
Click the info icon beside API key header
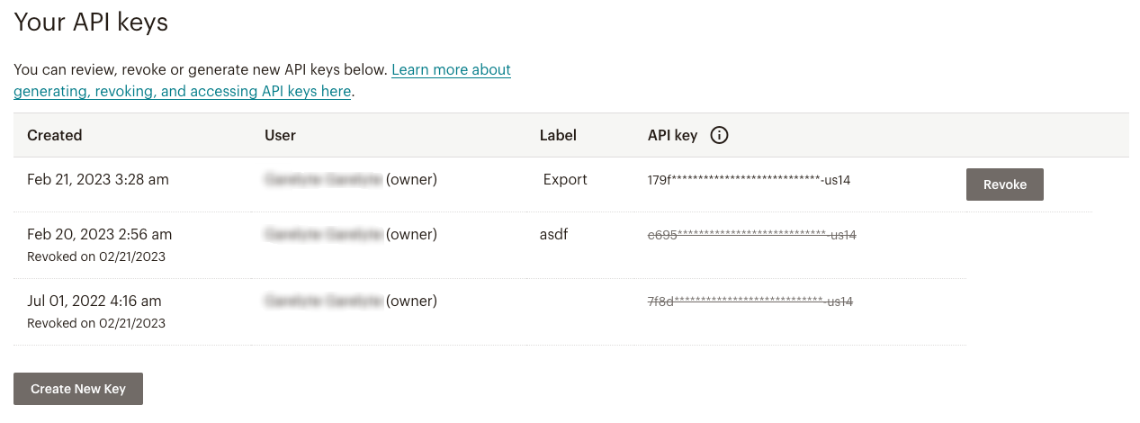[x=719, y=135]
